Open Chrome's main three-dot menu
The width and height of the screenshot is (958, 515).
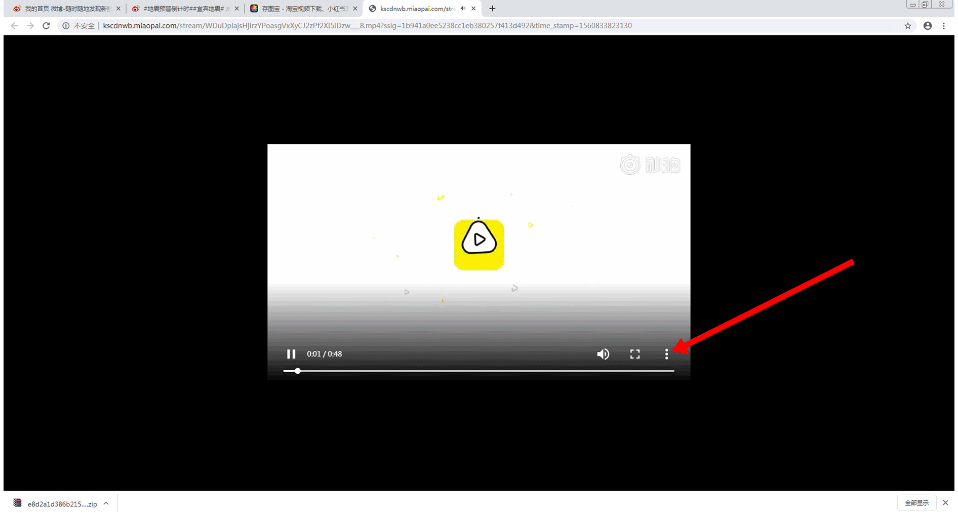(x=944, y=26)
